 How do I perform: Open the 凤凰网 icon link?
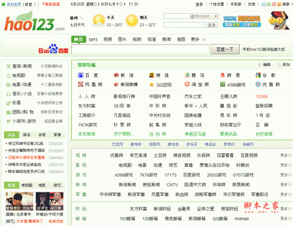point(81,84)
